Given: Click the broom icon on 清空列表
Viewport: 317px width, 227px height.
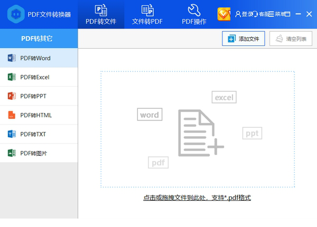Looking at the screenshot, I should [x=279, y=39].
